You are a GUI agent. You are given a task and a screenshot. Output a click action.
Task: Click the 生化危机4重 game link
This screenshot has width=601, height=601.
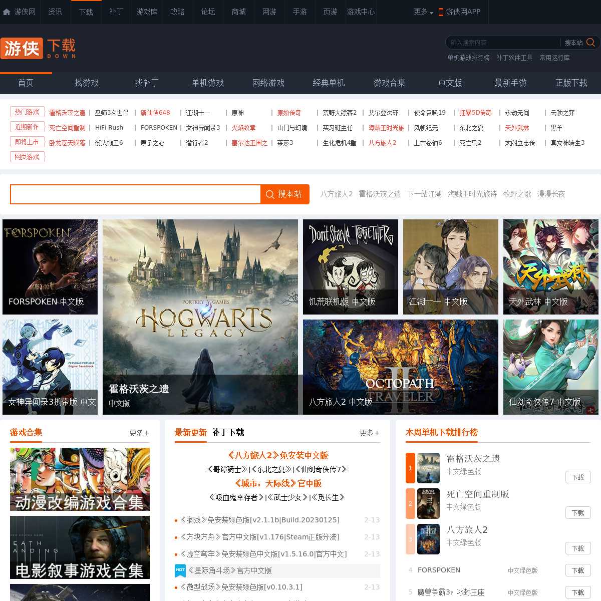pyautogui.click(x=340, y=143)
